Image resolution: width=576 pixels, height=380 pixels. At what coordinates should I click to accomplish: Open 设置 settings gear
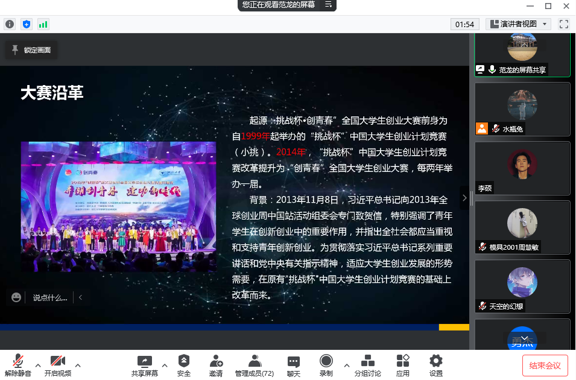[436, 365]
